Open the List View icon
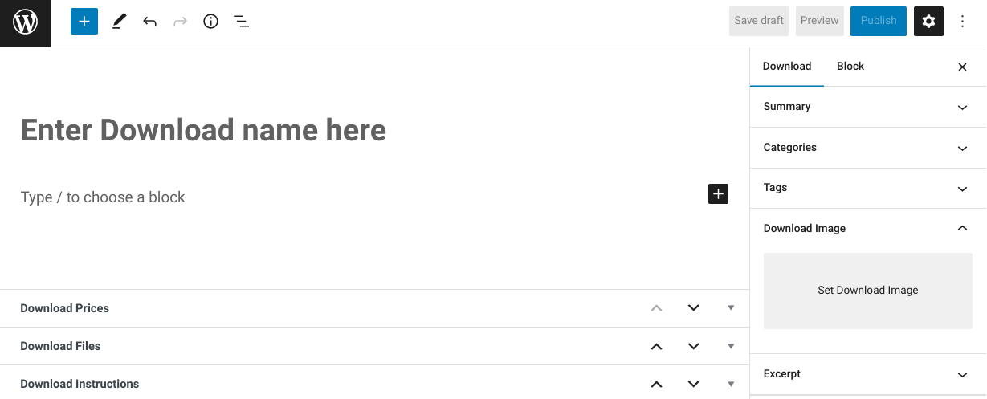 tap(241, 22)
